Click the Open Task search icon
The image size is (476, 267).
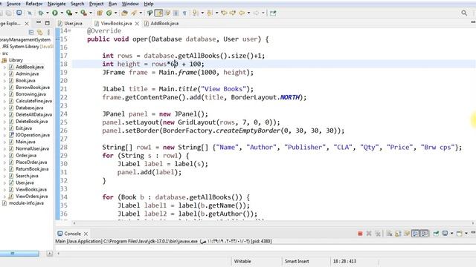coord(134,13)
